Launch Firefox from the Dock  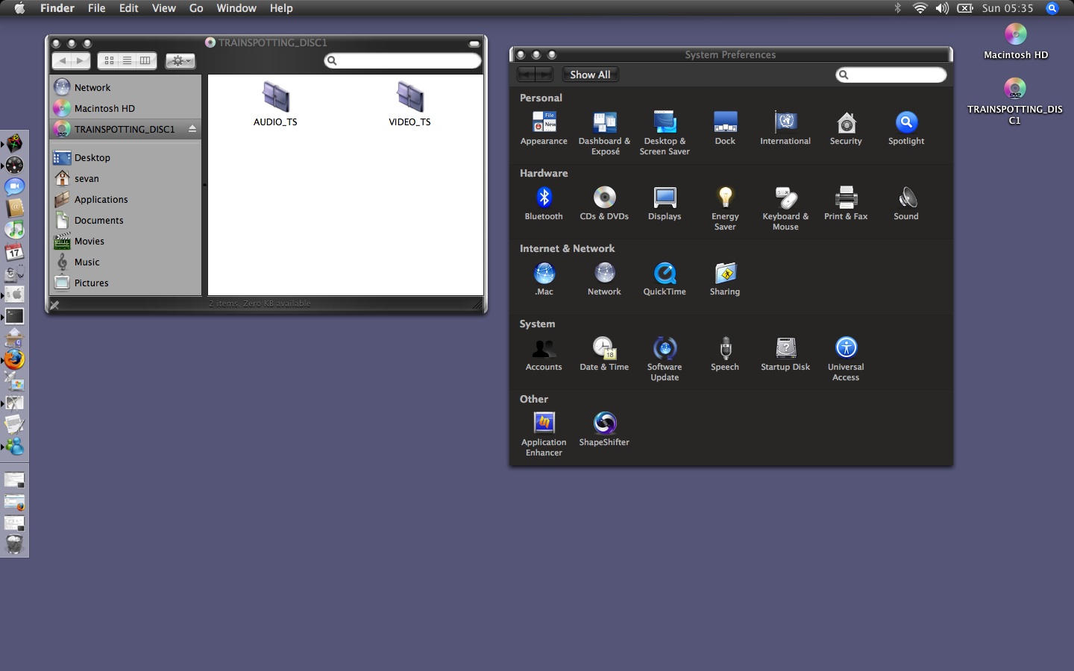click(x=14, y=359)
